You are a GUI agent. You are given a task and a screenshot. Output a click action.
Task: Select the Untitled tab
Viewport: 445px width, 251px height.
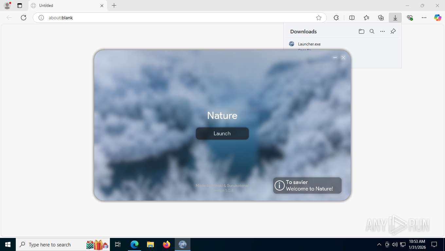pyautogui.click(x=67, y=6)
